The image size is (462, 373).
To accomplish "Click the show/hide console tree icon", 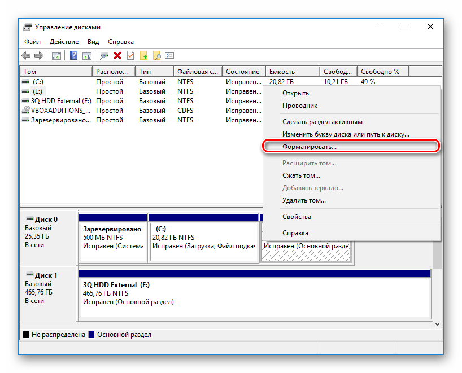I will tap(56, 55).
